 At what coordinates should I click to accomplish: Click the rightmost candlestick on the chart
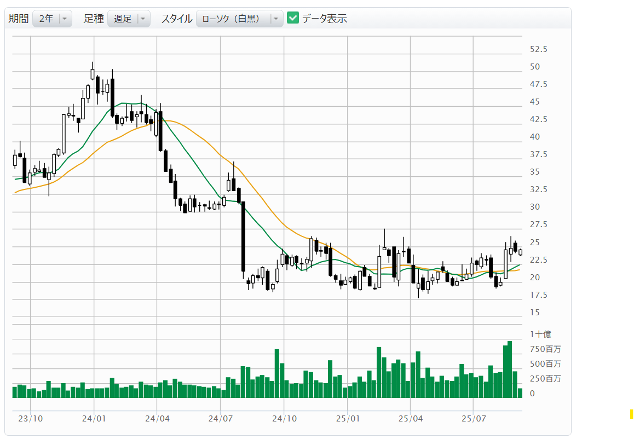point(520,252)
